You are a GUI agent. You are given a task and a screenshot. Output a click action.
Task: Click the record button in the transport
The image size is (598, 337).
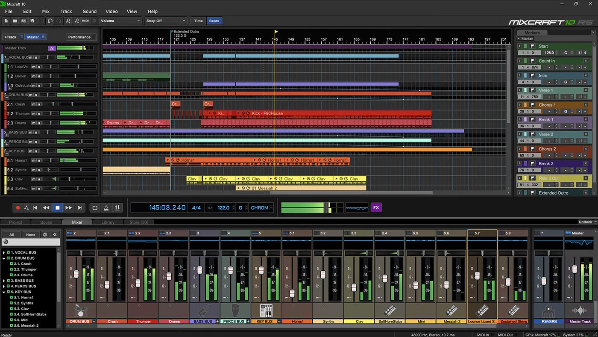pyautogui.click(x=17, y=207)
